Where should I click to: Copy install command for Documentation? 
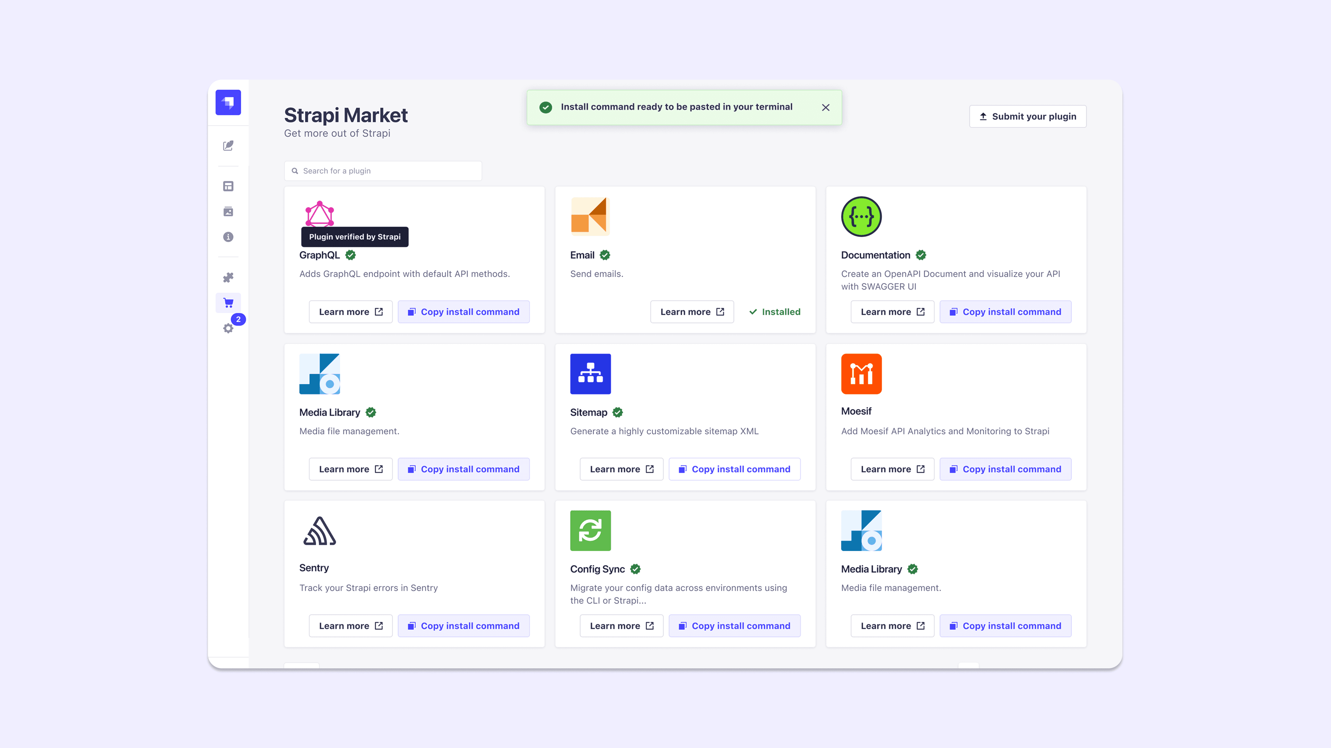(x=1005, y=312)
